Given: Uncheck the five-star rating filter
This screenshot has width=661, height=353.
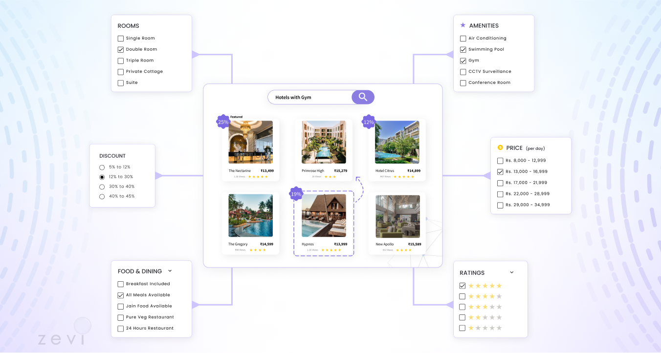Looking at the screenshot, I should pyautogui.click(x=462, y=286).
